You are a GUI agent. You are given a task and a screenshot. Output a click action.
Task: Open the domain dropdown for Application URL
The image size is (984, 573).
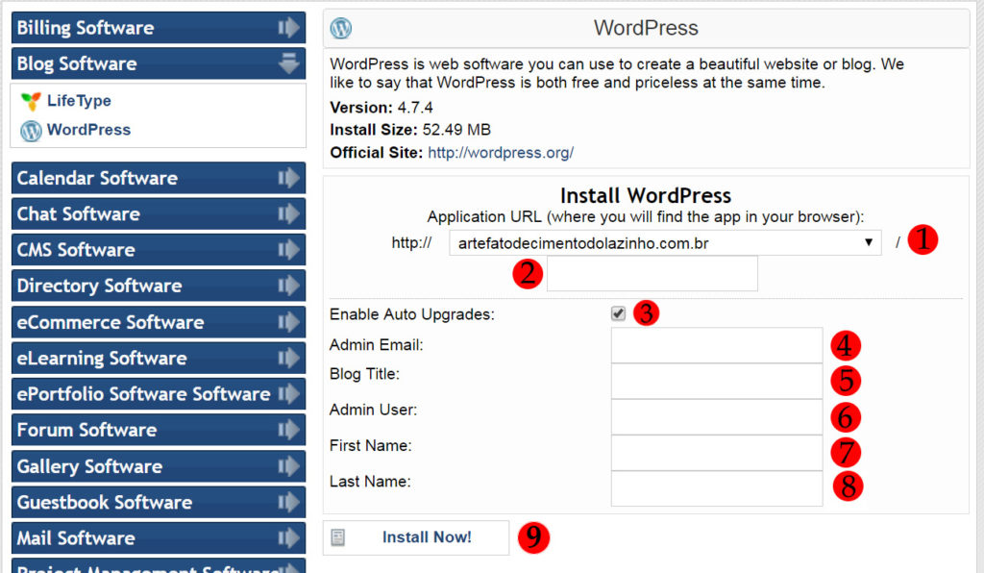point(665,243)
